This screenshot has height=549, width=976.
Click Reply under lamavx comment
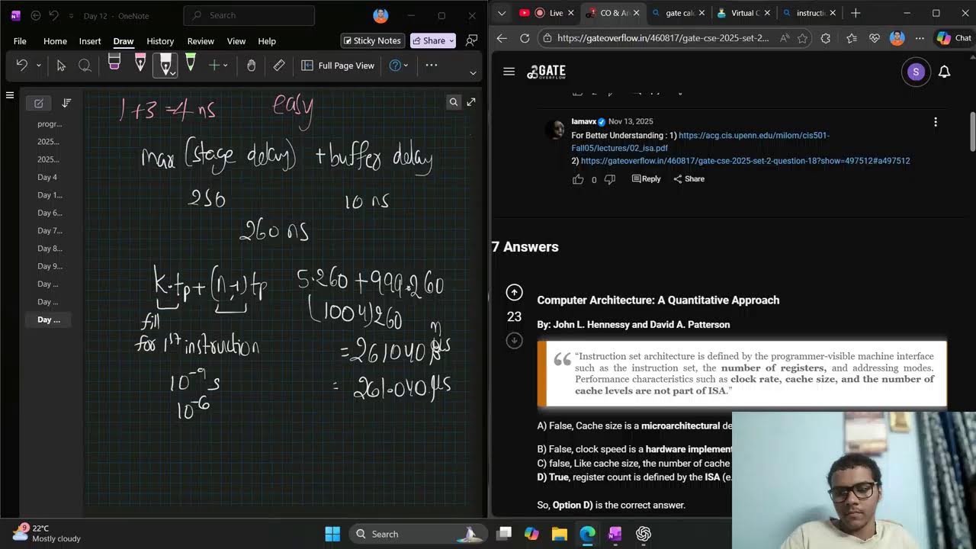pos(646,179)
